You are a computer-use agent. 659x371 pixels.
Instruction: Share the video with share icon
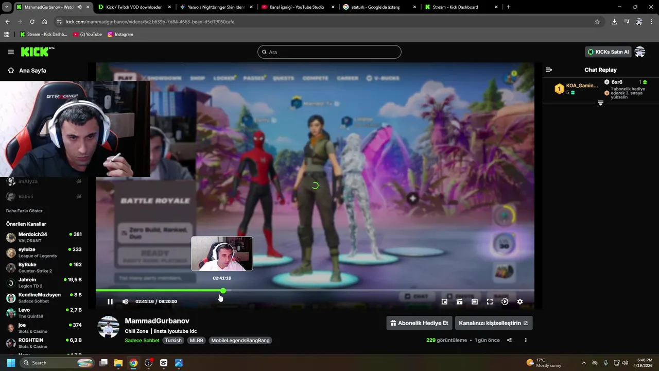point(509,340)
